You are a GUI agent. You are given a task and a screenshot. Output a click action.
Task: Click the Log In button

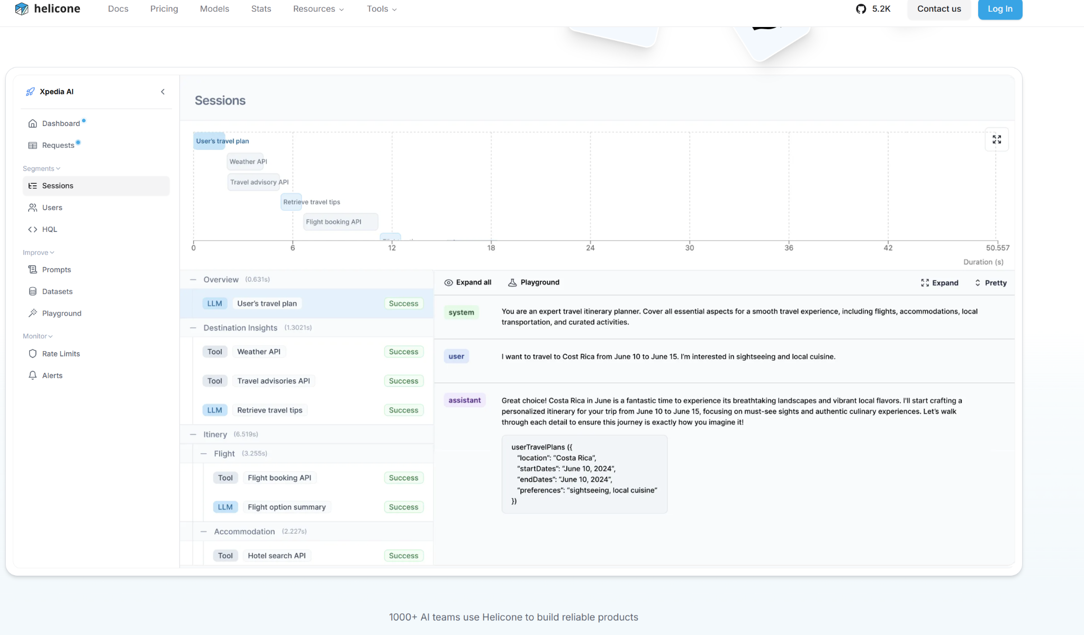1000,9
